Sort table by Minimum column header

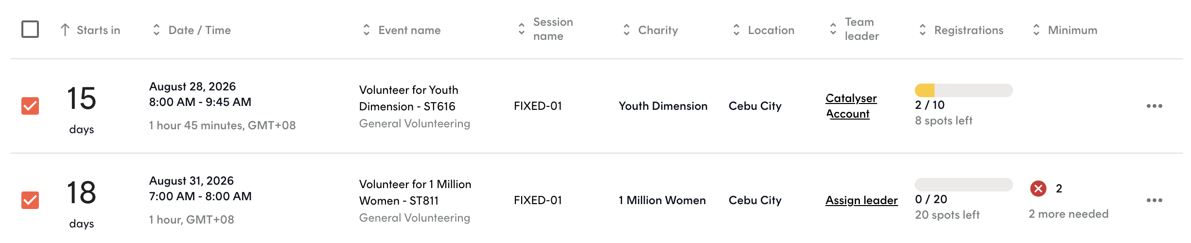[1065, 30]
